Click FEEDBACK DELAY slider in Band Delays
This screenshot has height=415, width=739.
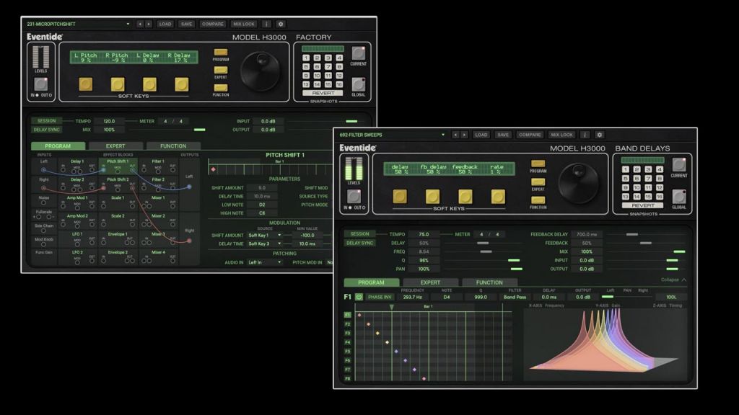[x=646, y=234]
